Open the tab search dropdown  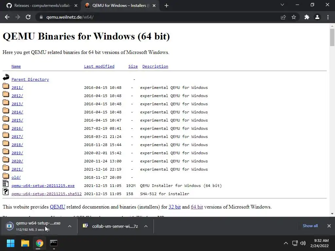(x=282, y=5)
